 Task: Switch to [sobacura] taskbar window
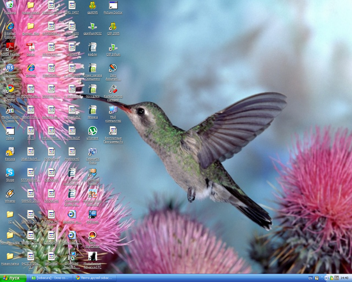click(51, 278)
